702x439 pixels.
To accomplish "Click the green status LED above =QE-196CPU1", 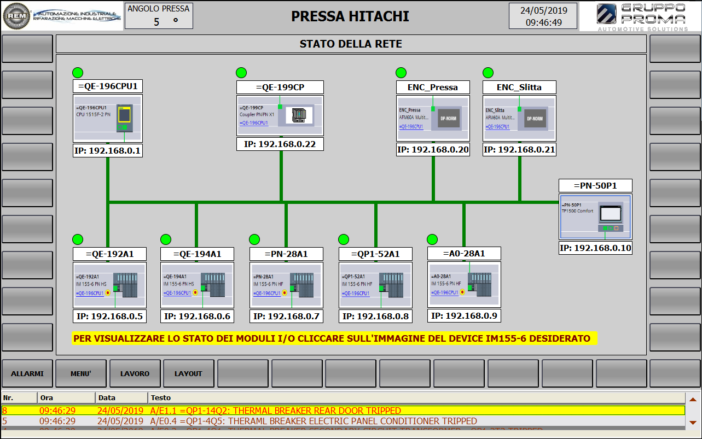I will coord(78,73).
